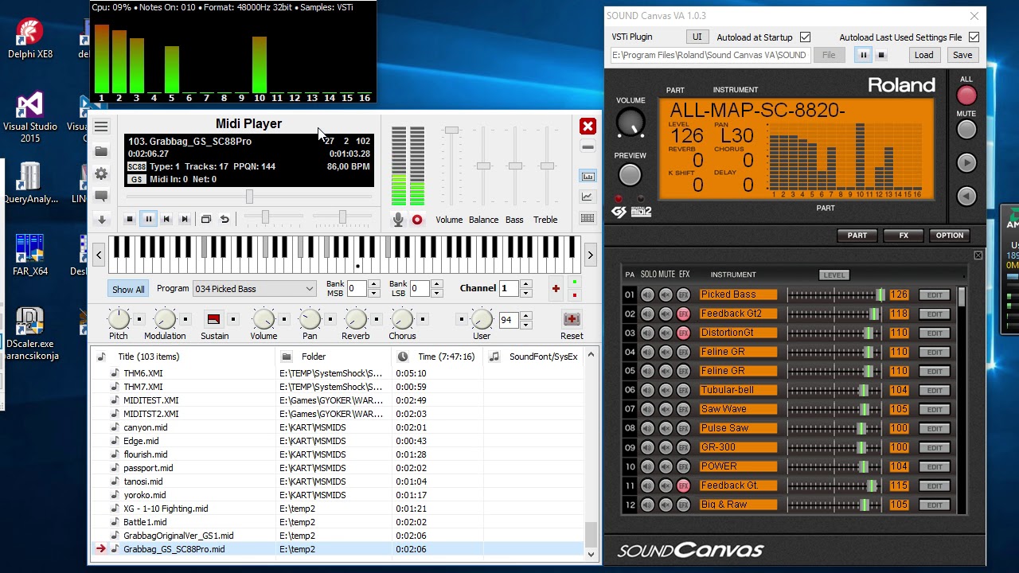
Task: Toggle Autoload at Startup checkbox
Action: click(805, 37)
